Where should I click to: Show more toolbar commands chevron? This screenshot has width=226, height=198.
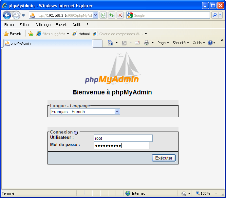(x=222, y=40)
